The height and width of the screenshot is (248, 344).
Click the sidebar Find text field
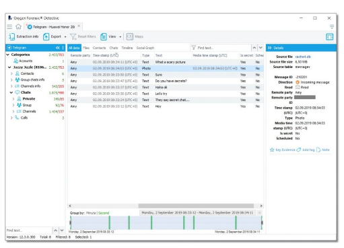29,230
